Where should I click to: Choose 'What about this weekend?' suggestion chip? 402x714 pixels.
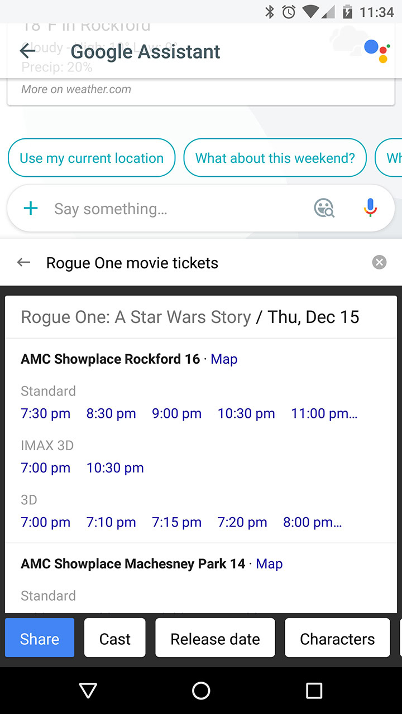(x=275, y=158)
